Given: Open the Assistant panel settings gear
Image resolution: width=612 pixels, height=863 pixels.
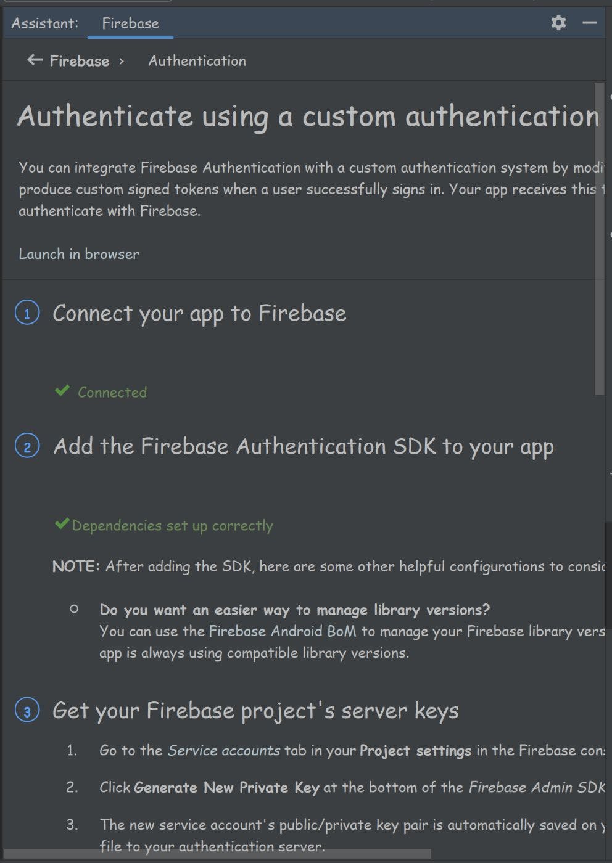Looking at the screenshot, I should tap(558, 23).
